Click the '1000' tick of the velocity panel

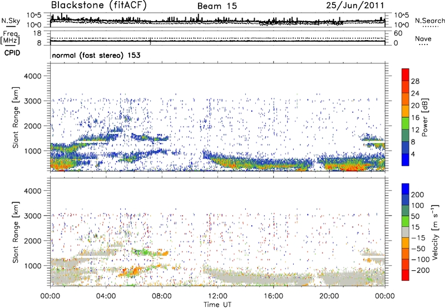[x=33, y=266]
